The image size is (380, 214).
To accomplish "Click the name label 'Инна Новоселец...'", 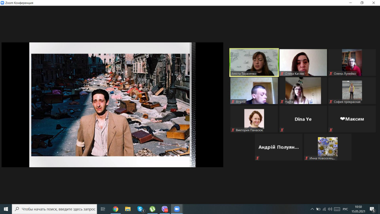I will 322,158.
